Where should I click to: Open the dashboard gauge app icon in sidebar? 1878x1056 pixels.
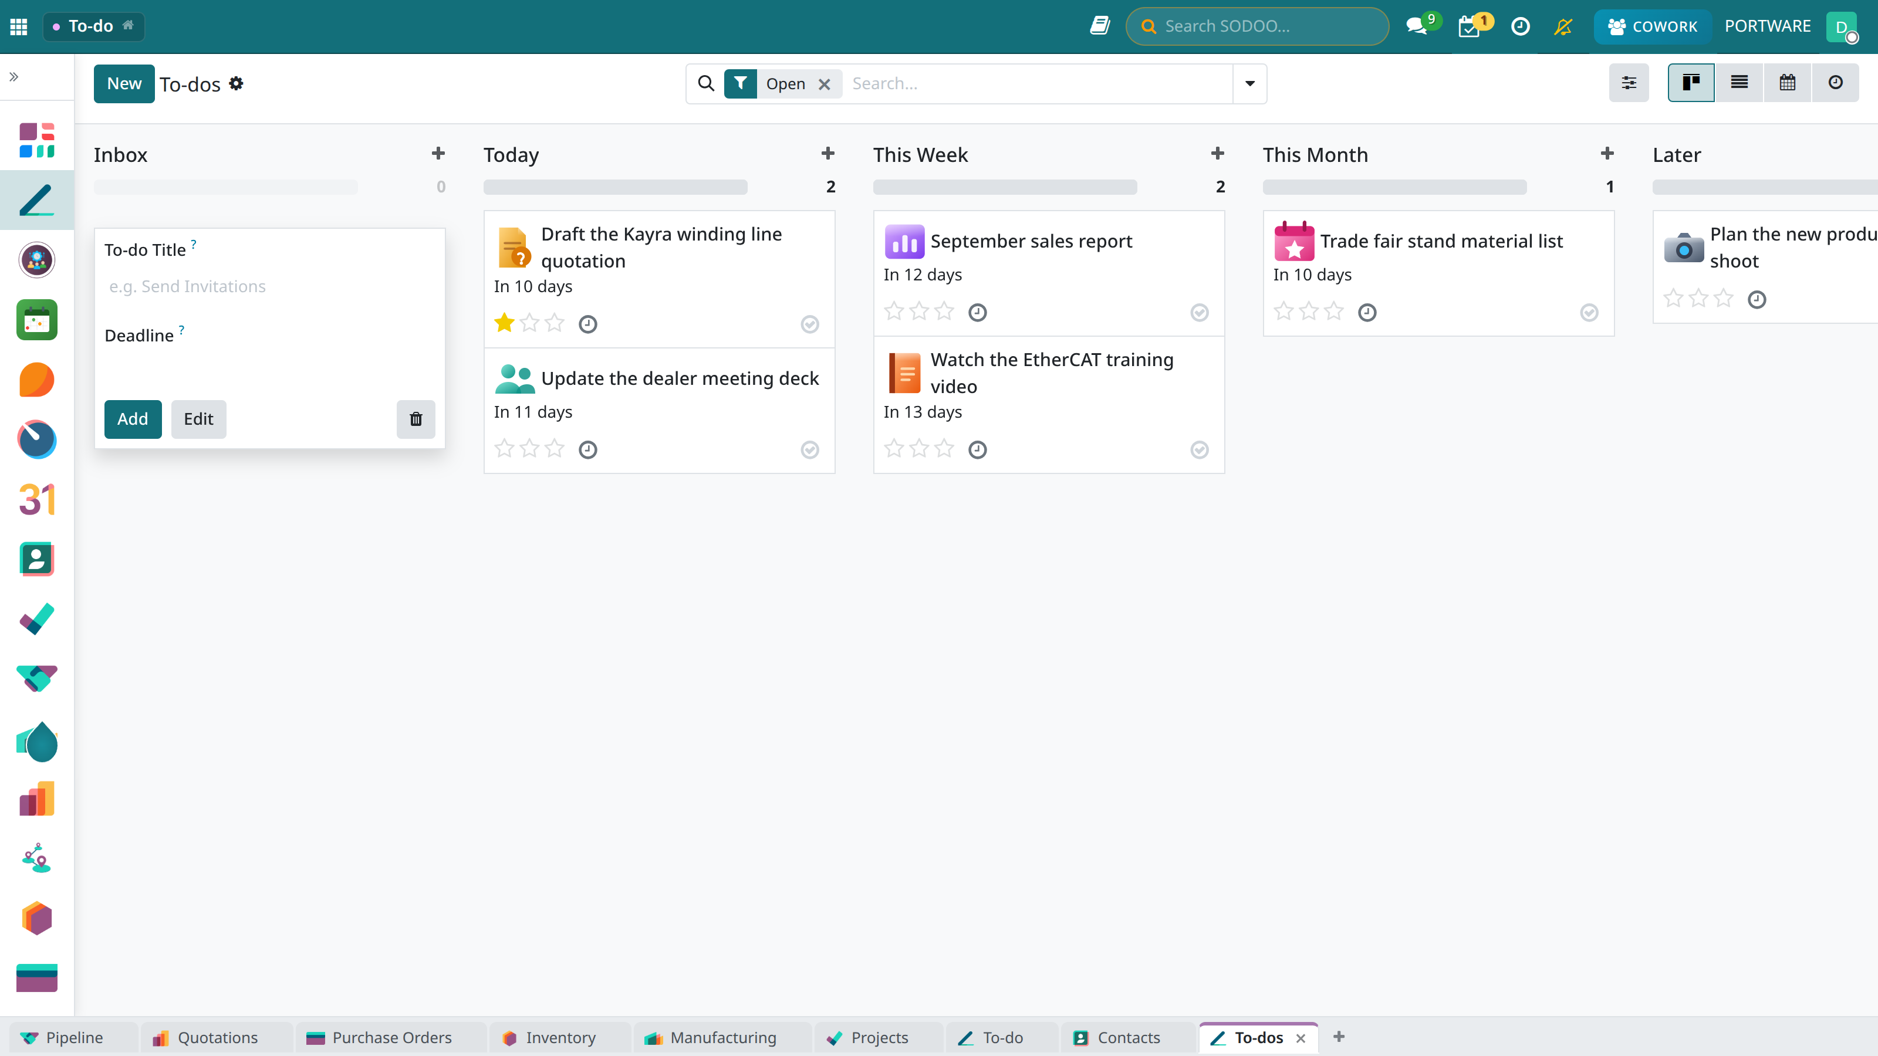point(36,439)
